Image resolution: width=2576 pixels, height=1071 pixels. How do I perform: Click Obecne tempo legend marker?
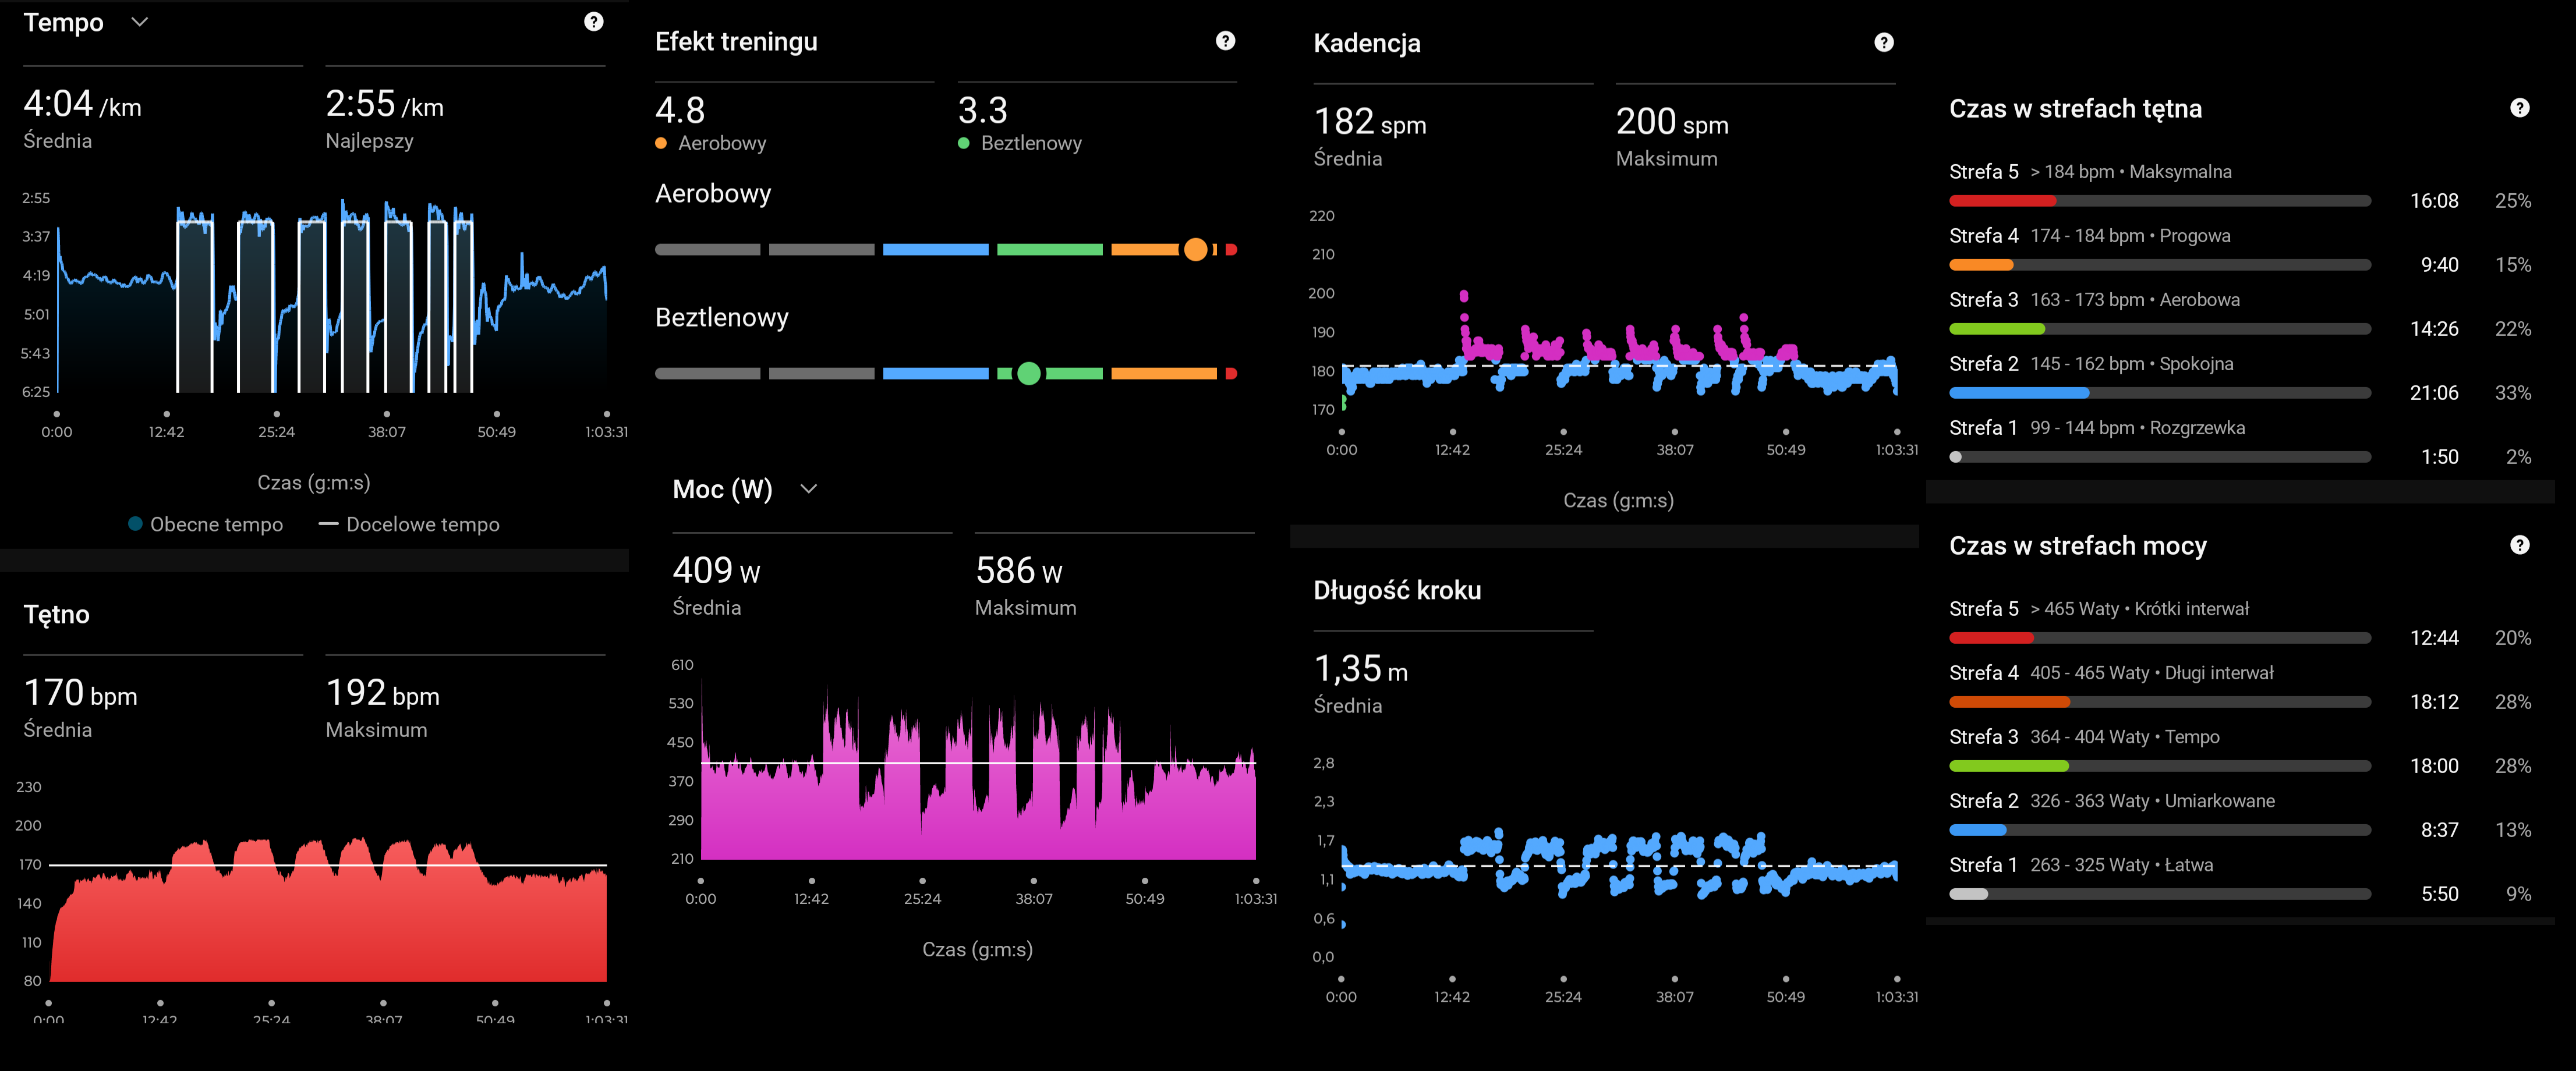(135, 524)
